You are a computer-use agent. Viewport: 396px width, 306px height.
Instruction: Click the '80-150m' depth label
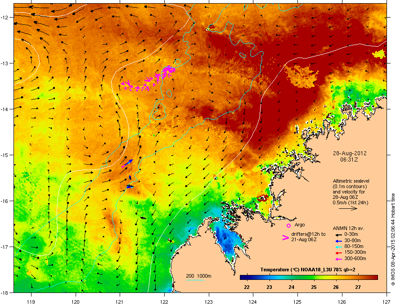[354, 247]
